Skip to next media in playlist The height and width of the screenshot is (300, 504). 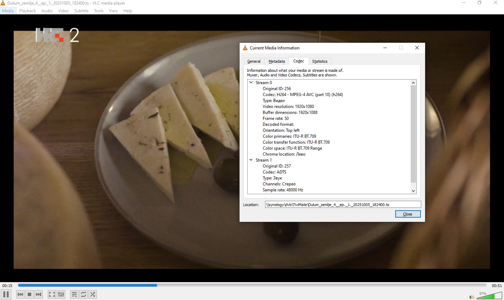(x=39, y=294)
